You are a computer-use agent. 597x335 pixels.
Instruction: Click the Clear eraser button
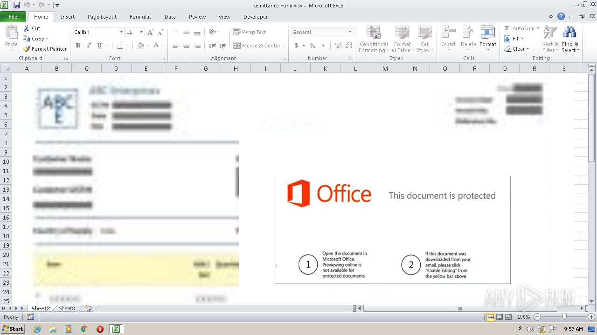(x=517, y=49)
